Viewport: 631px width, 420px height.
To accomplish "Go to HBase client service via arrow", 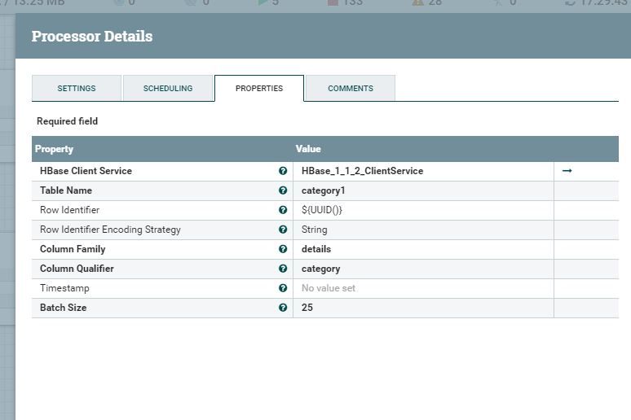I will (567, 171).
